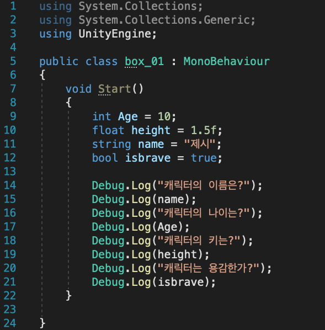Viewport: 325px width, 330px height.
Task: Click the opening brace on line 6
Action: click(42, 74)
